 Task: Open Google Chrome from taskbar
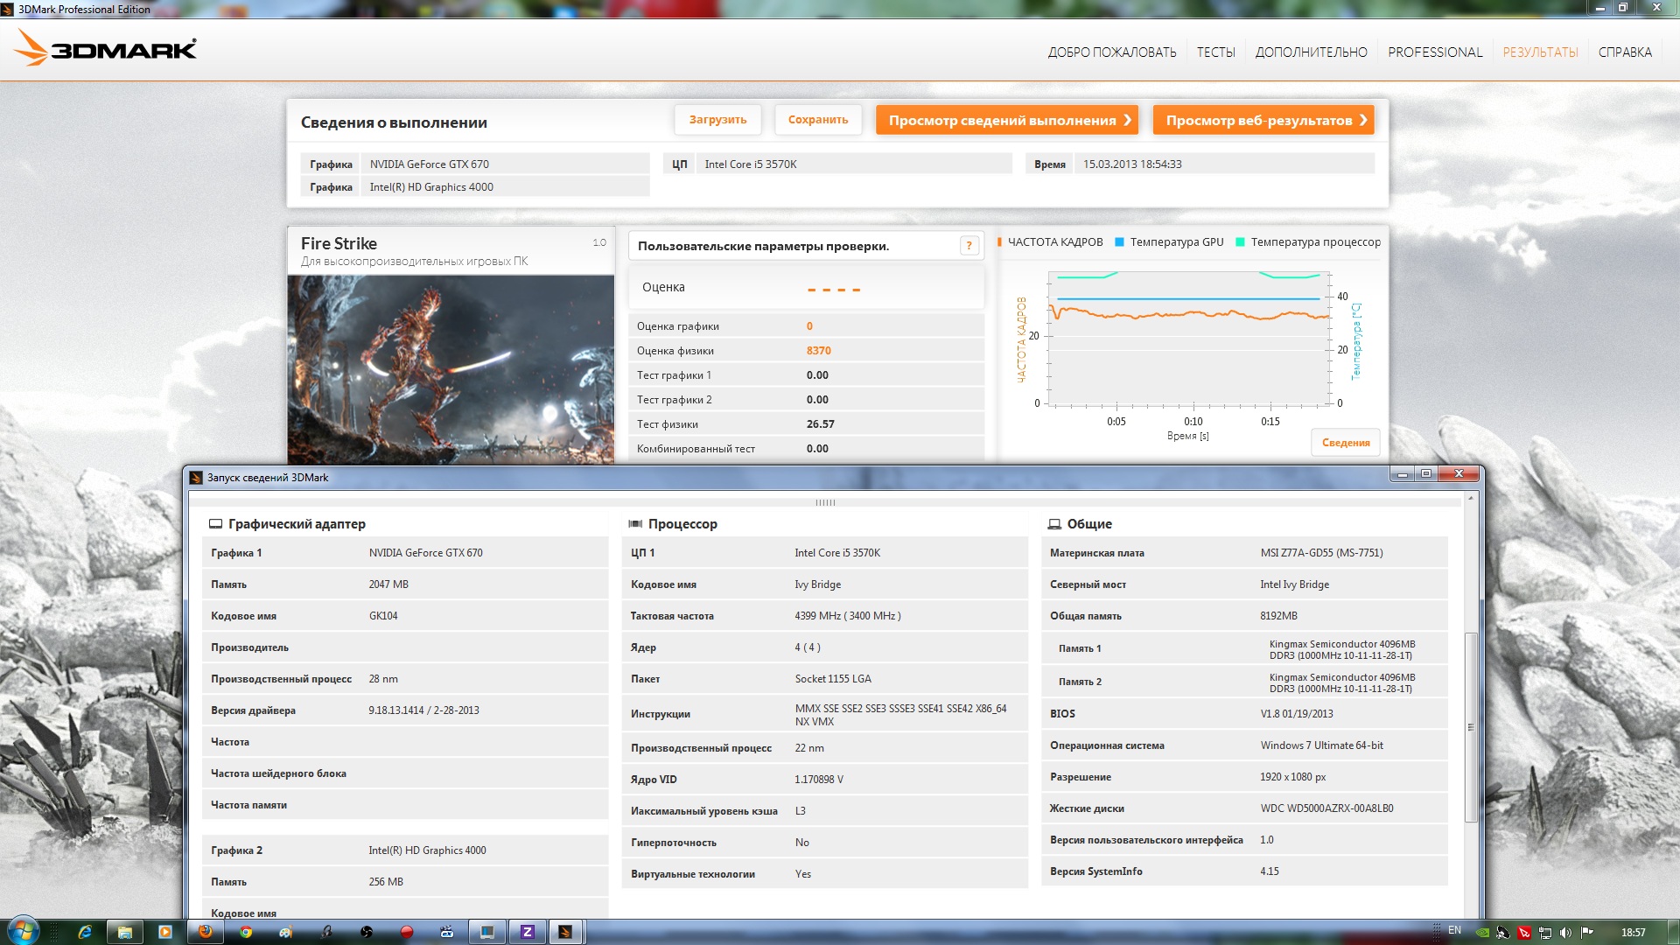coord(246,932)
